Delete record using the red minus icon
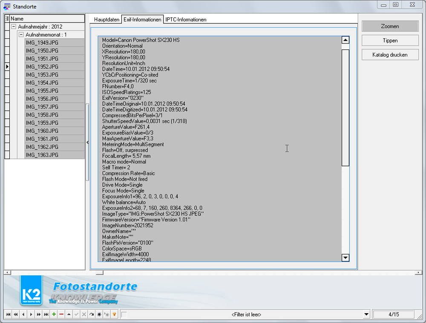 pos(61,314)
